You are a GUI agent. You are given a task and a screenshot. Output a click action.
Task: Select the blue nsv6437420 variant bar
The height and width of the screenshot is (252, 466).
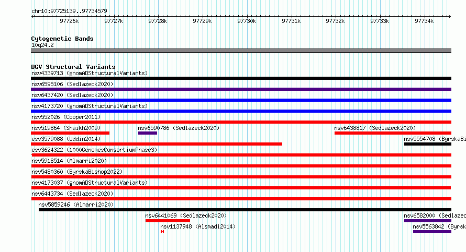[241, 100]
